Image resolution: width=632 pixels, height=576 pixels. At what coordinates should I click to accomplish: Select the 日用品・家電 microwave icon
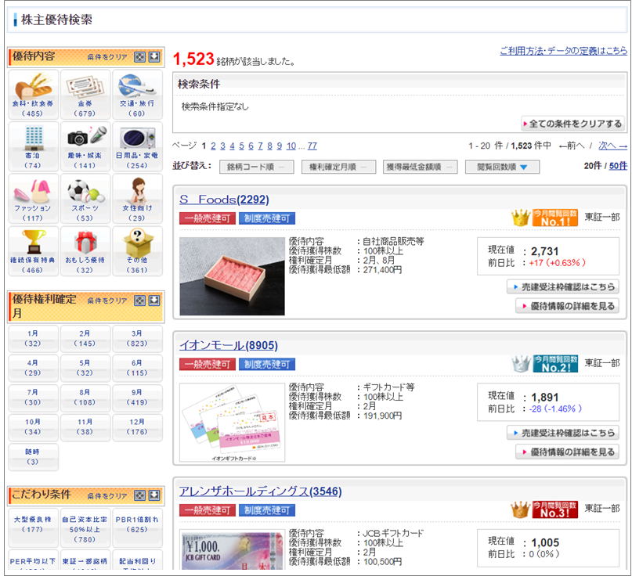pos(137,146)
